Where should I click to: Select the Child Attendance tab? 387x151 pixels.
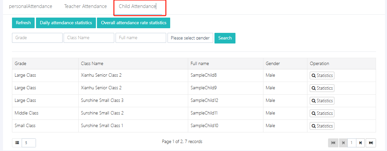(x=138, y=6)
